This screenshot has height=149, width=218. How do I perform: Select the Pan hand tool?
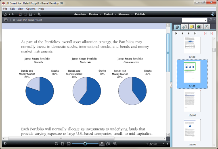[x=102, y=144]
